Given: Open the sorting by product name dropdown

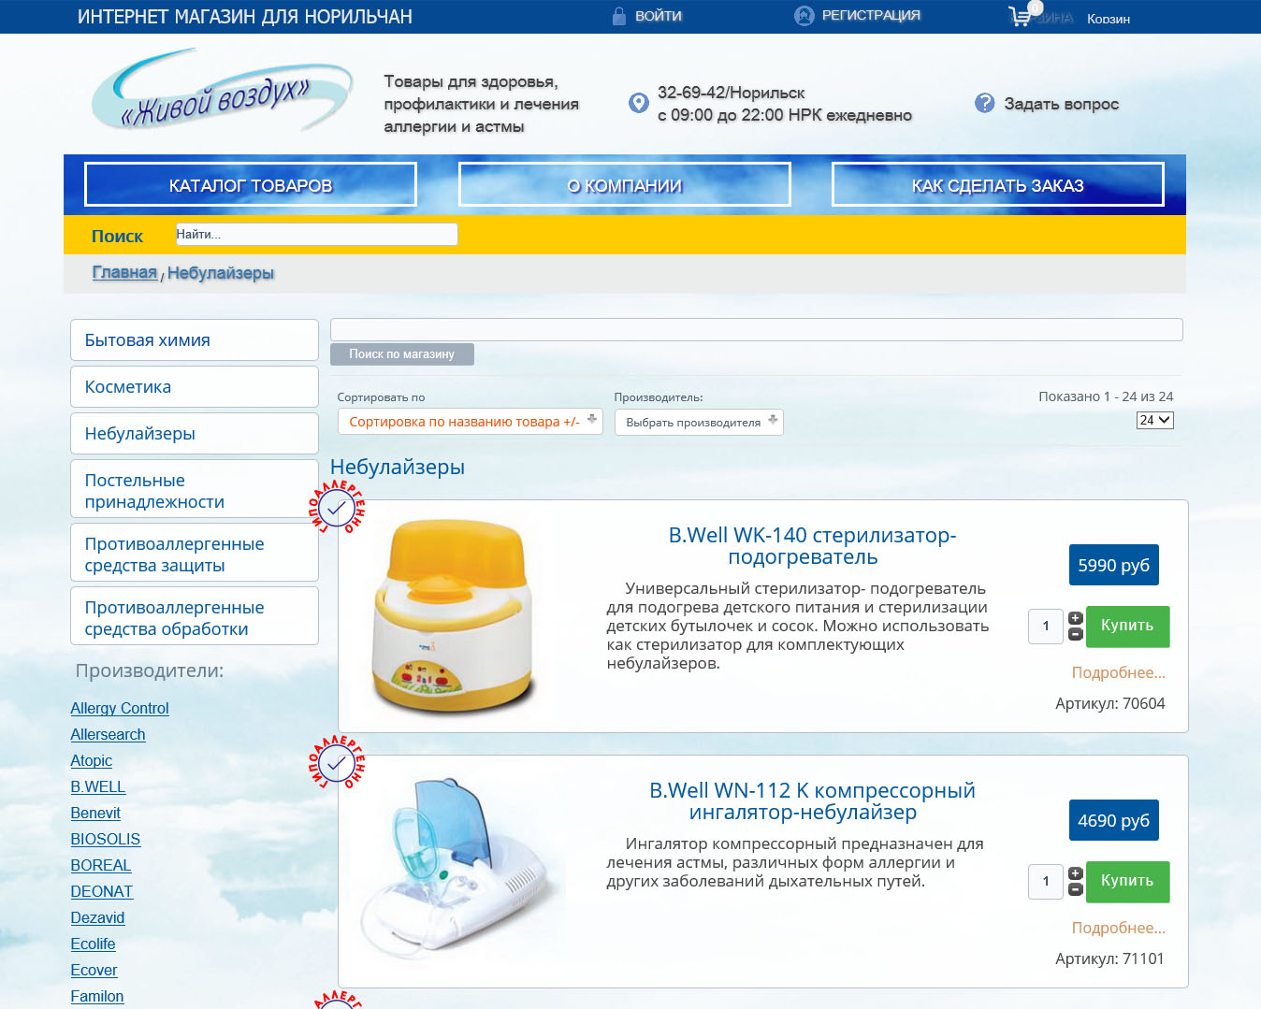Looking at the screenshot, I should (471, 422).
